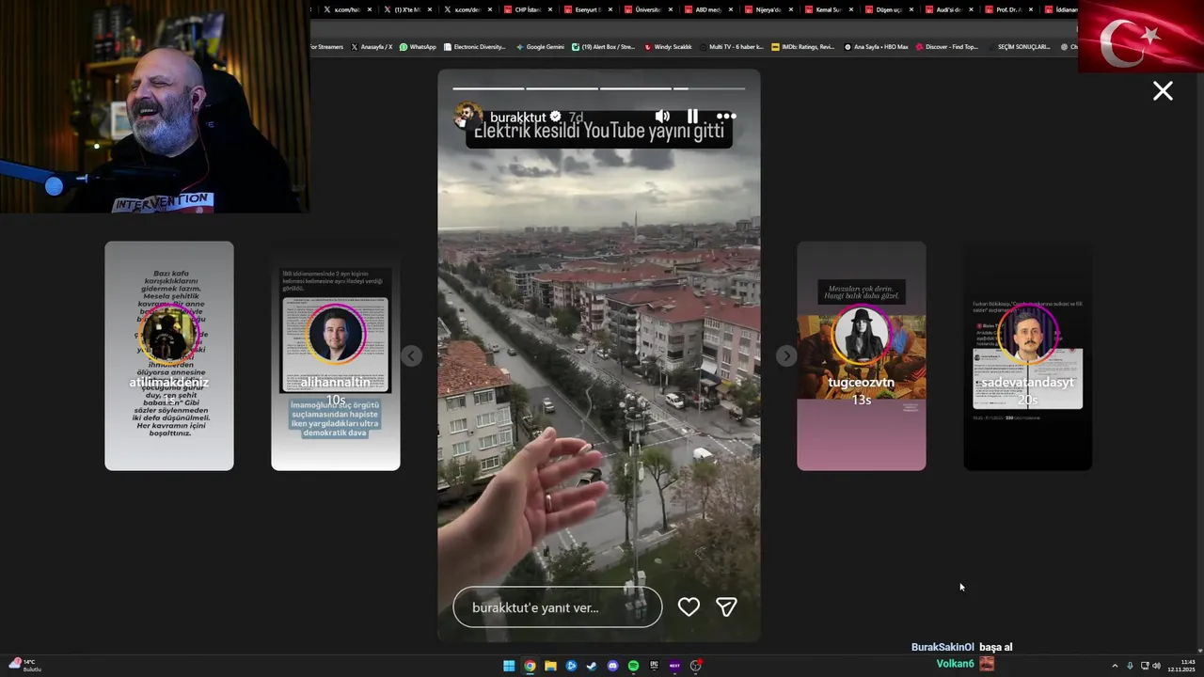
Task: Switch to the Esenyurt browser tab
Action: (x=587, y=9)
